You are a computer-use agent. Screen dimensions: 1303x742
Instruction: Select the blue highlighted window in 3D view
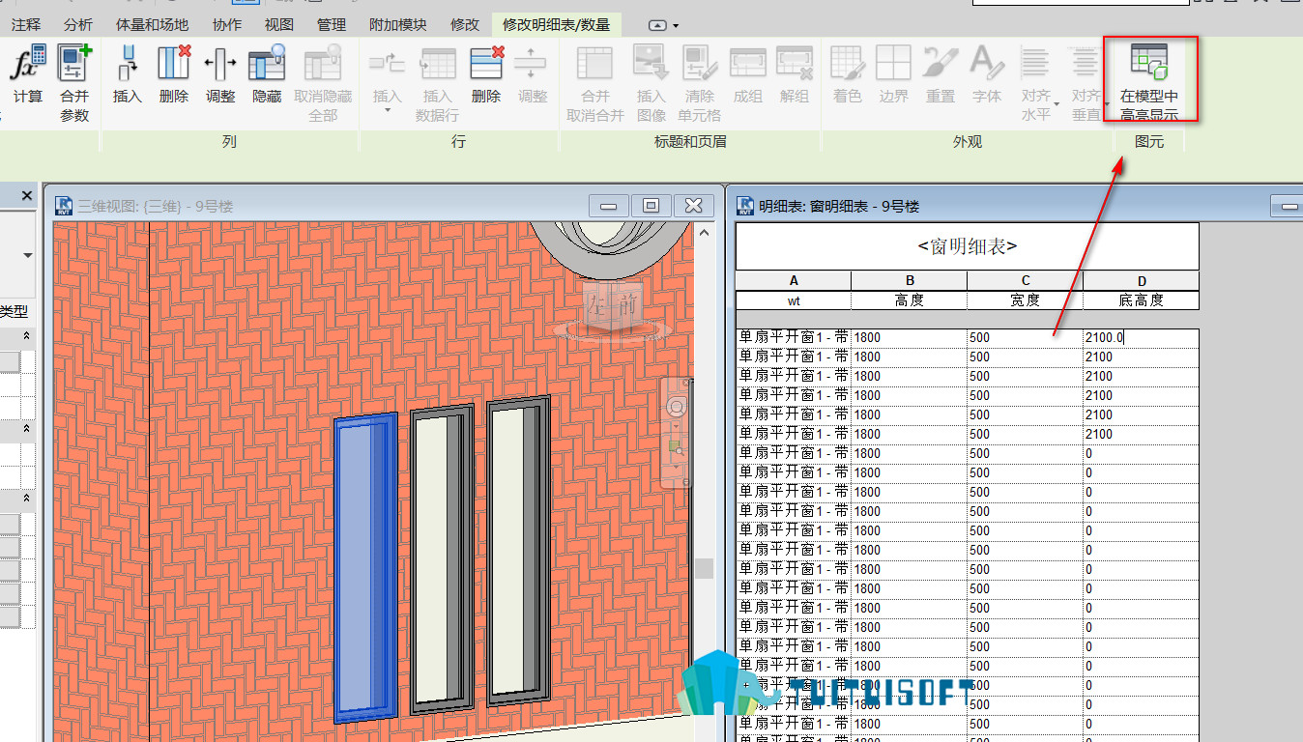point(365,568)
